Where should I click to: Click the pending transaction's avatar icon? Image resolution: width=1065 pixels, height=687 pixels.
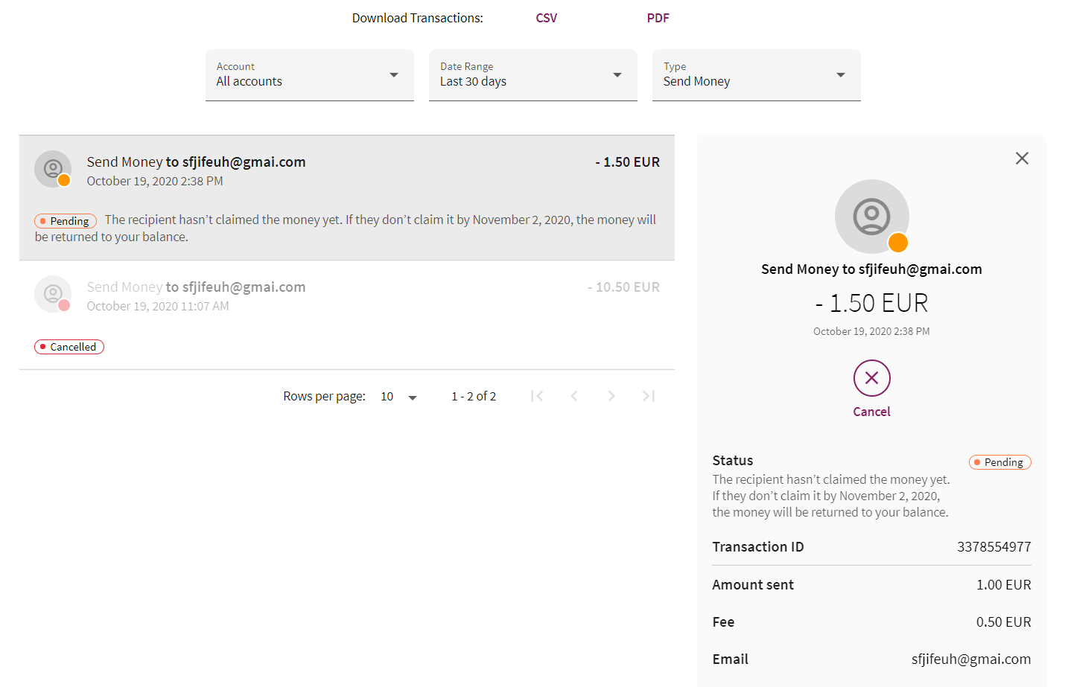point(53,169)
